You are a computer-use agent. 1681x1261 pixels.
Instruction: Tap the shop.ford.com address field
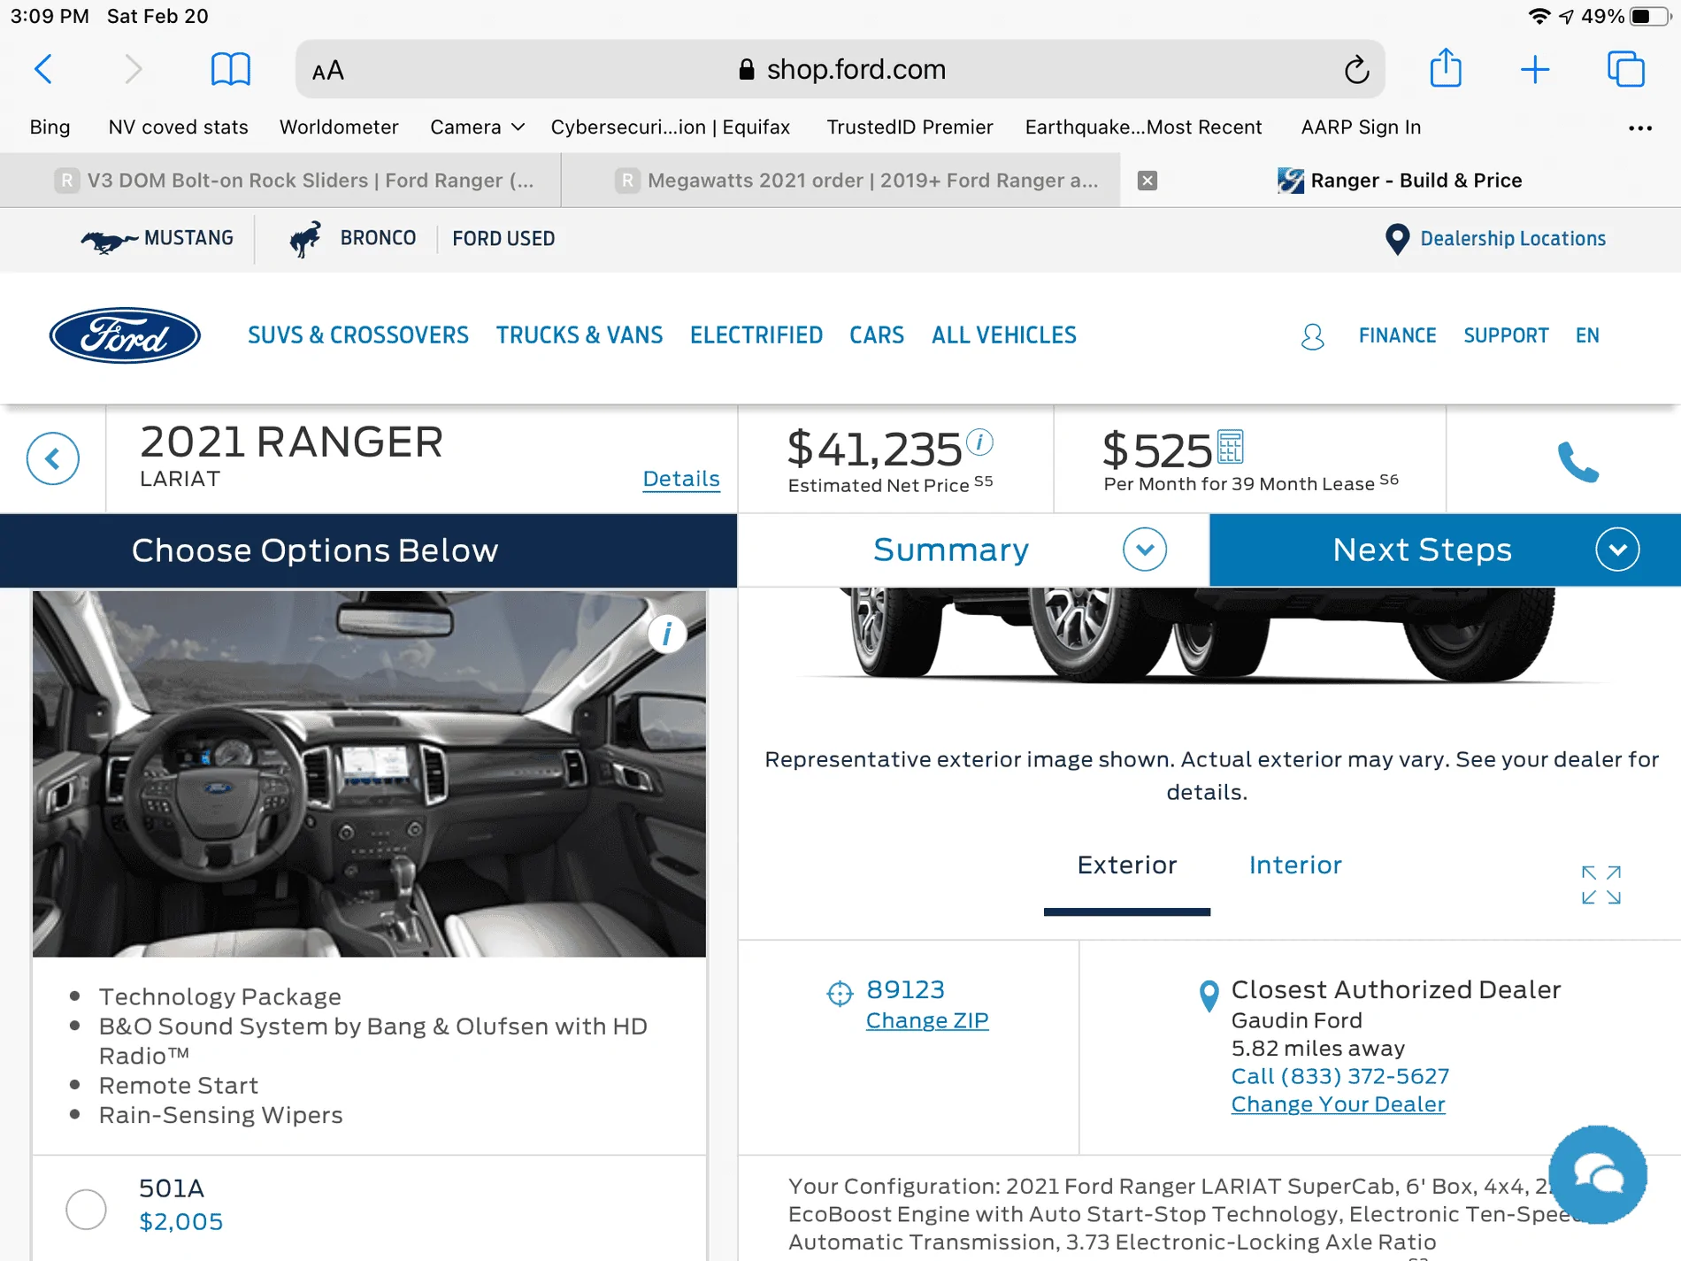coord(840,69)
